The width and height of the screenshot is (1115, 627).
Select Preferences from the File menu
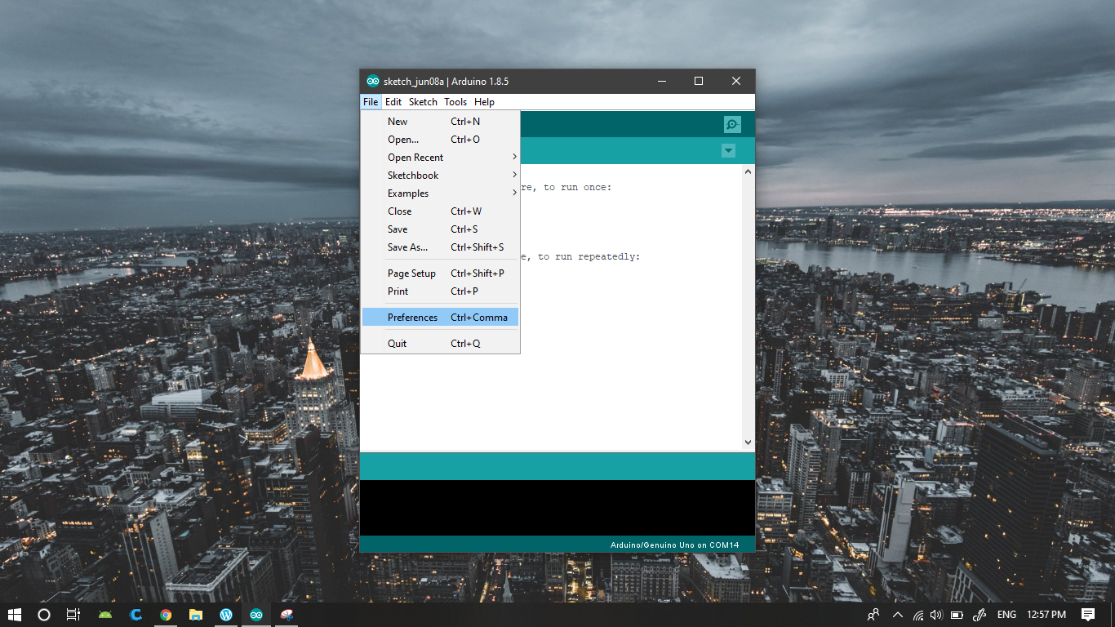click(x=413, y=318)
